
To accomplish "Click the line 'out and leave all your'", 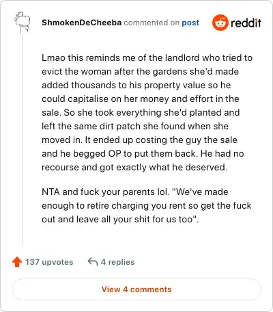I will point(120,219).
